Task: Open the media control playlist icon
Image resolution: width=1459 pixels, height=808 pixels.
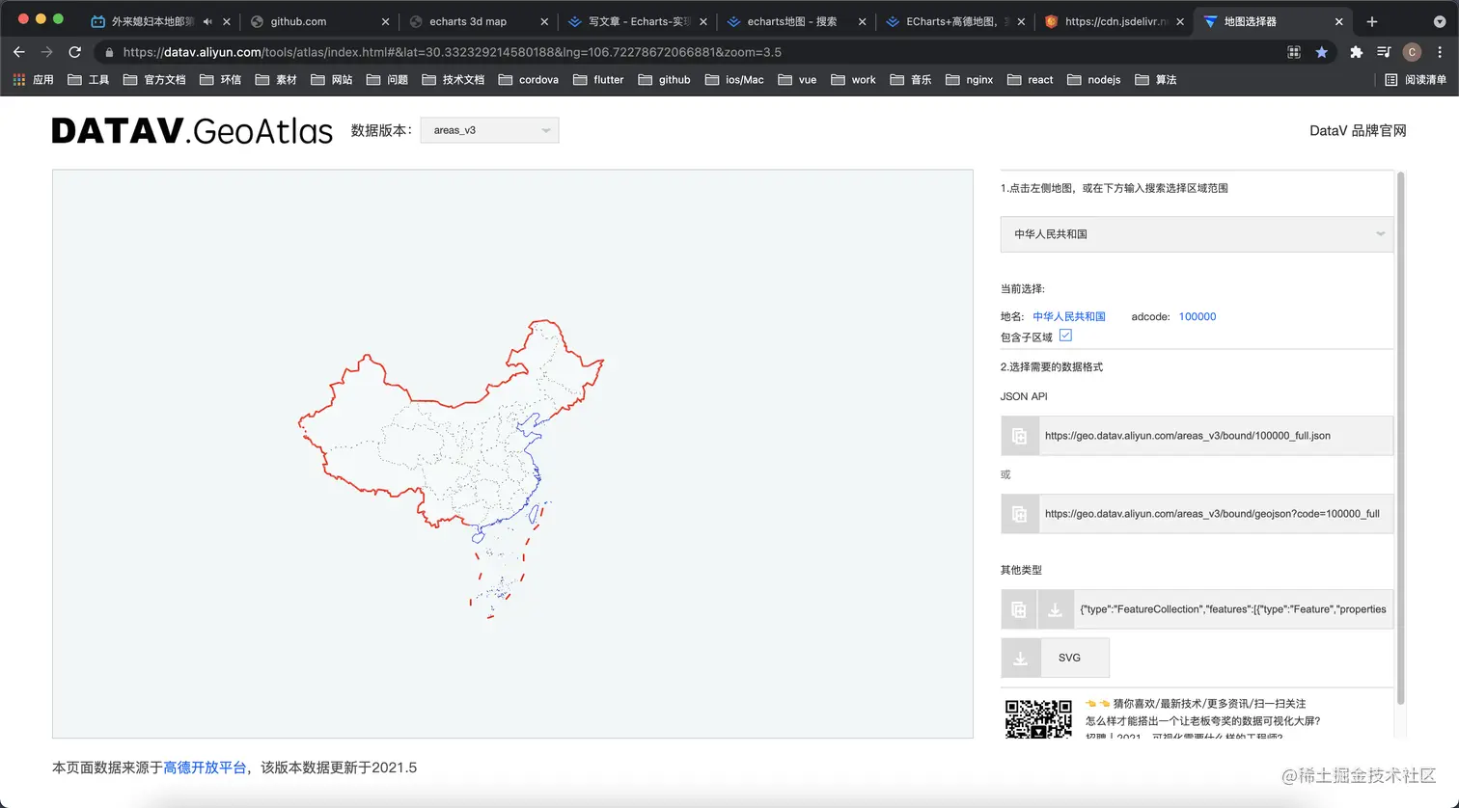Action: click(x=1384, y=52)
